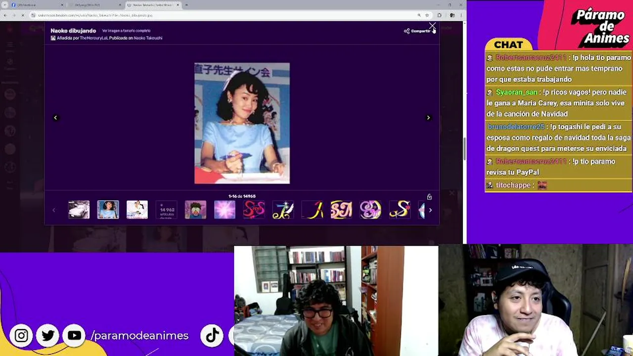Screen dimensions: 633x356
Task: Go forward in the browser
Action: coord(14,15)
